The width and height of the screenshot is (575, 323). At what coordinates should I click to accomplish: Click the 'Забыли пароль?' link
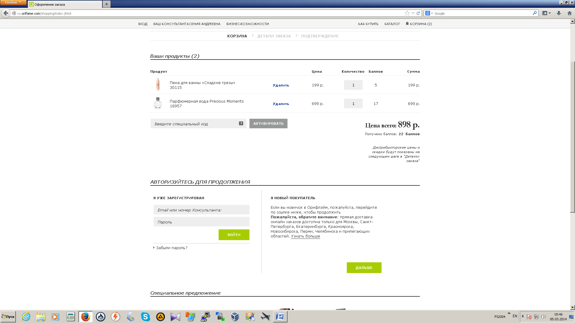(172, 248)
